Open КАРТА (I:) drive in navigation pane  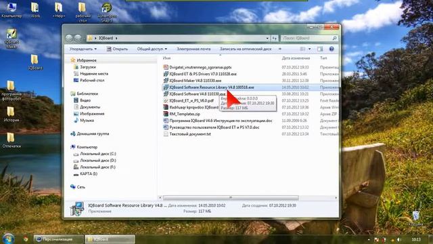[89, 174]
